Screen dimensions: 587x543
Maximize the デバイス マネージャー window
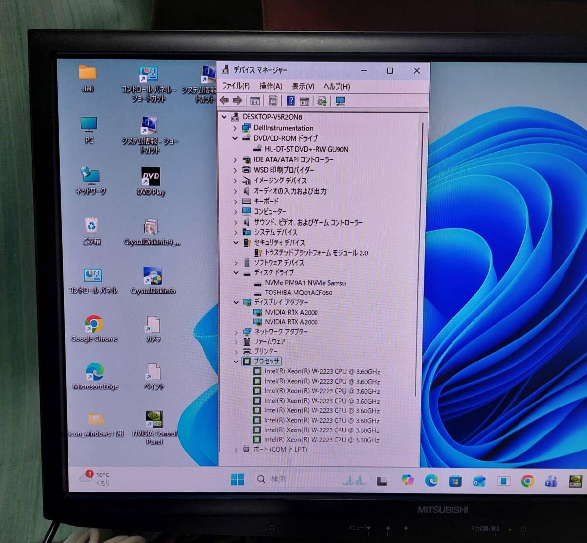pos(390,70)
